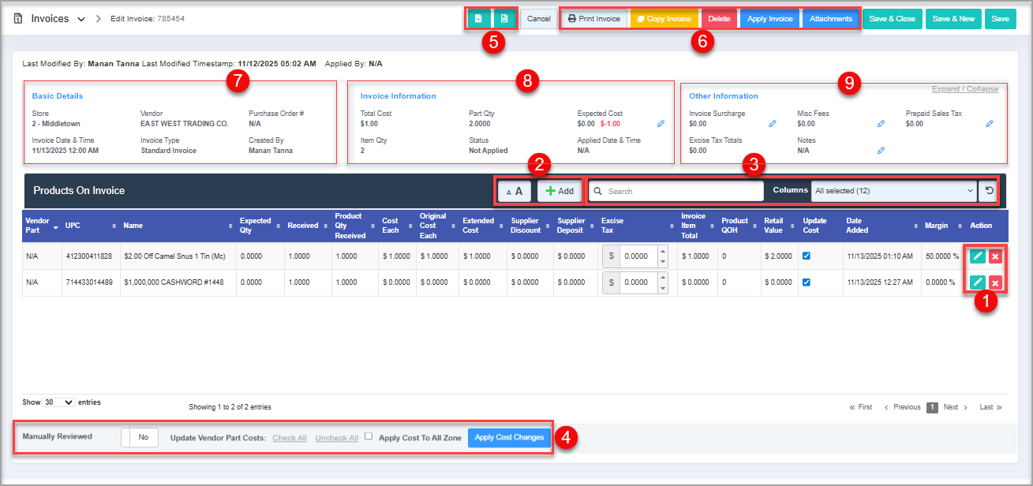Viewport: 1033px width, 486px height.
Task: Open the Show entries count dropdown
Action: click(x=58, y=402)
